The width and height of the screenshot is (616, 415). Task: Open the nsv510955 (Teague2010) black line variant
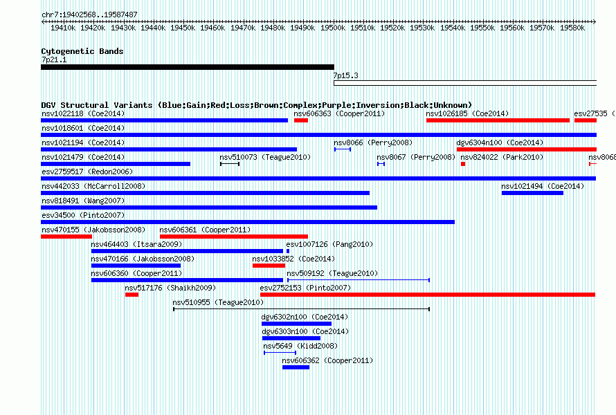tap(301, 309)
